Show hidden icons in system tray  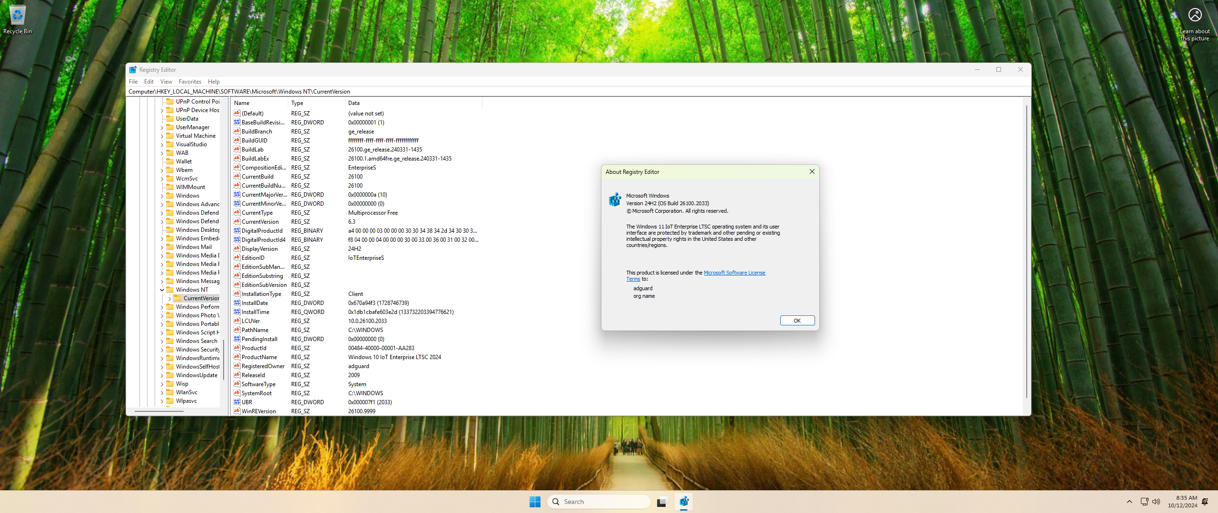coord(1129,502)
